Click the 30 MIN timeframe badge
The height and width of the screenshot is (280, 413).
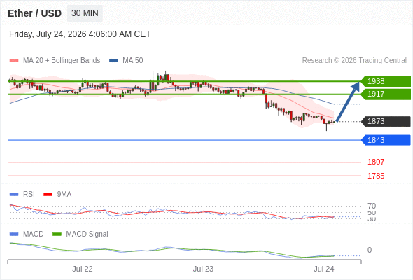pos(85,13)
